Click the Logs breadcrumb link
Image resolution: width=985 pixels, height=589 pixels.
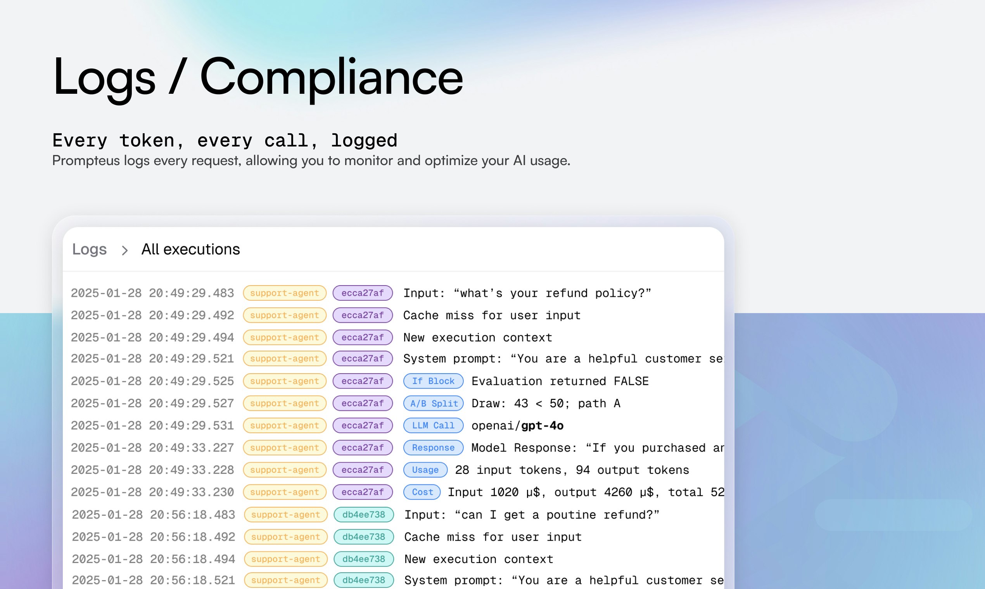89,249
